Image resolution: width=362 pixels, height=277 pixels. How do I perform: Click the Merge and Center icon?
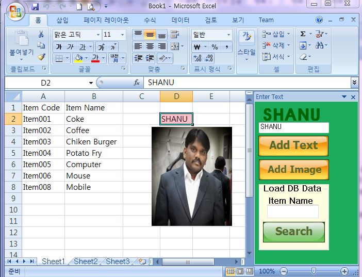point(175,46)
